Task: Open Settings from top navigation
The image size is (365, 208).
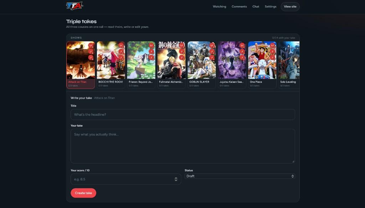Action: coord(271,6)
